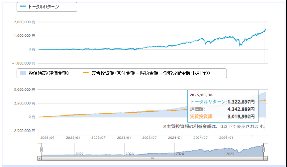Toggle the 投信残高(評価金額) legend series

49,73
